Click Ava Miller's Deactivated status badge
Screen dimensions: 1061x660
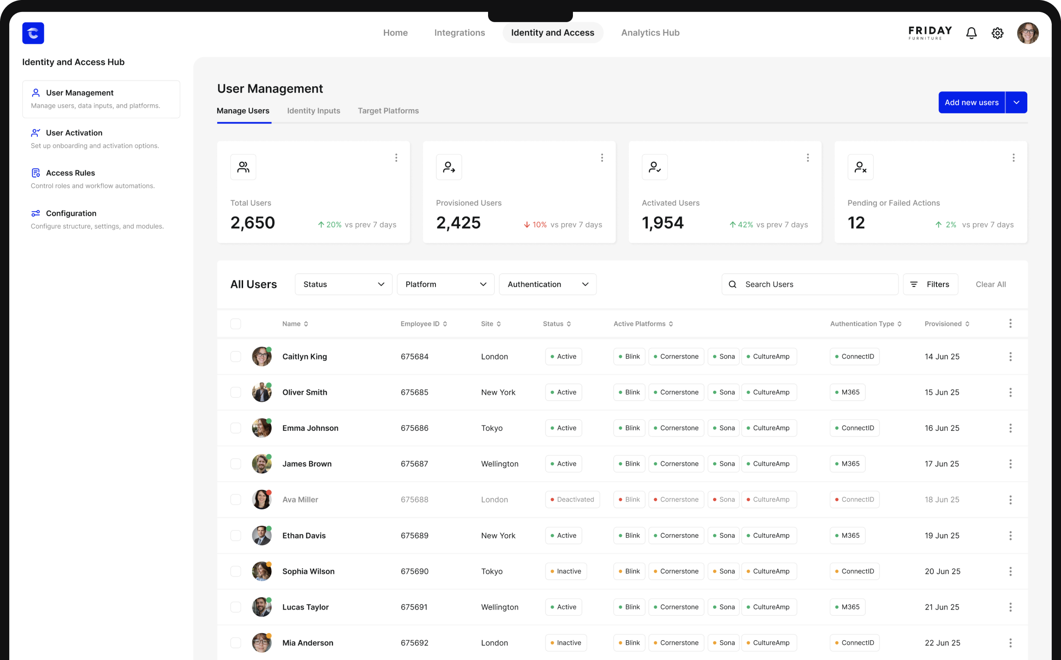572,500
